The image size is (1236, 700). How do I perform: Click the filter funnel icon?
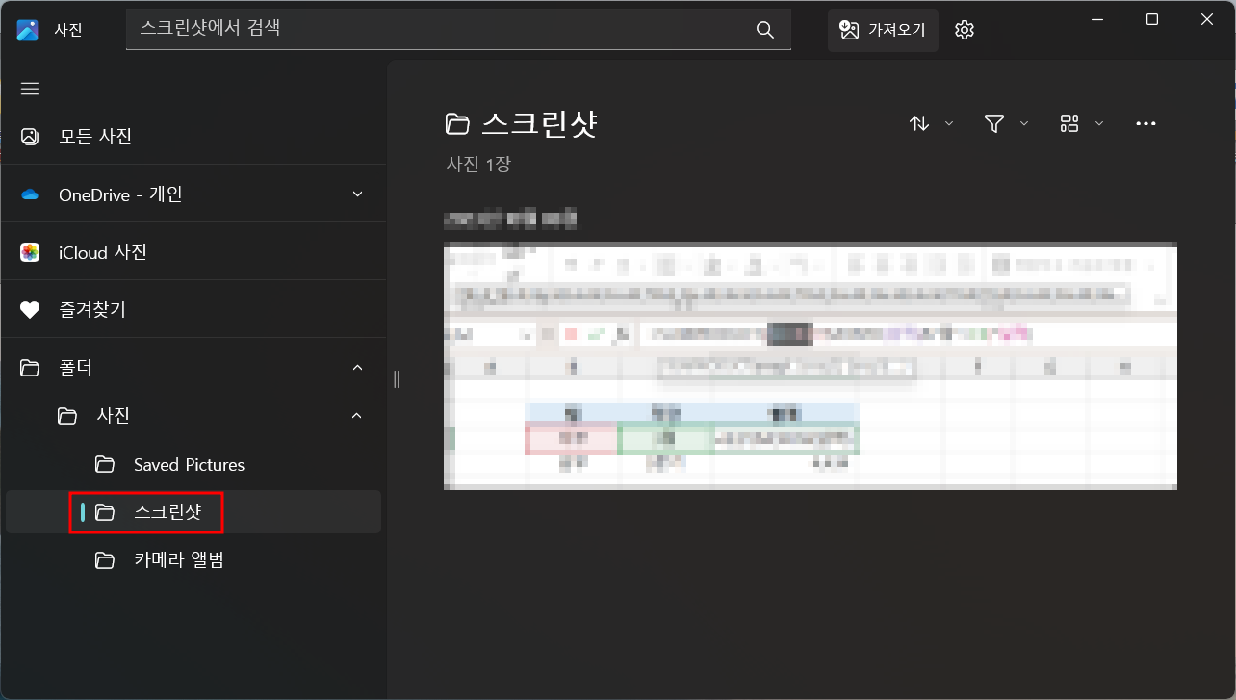994,123
